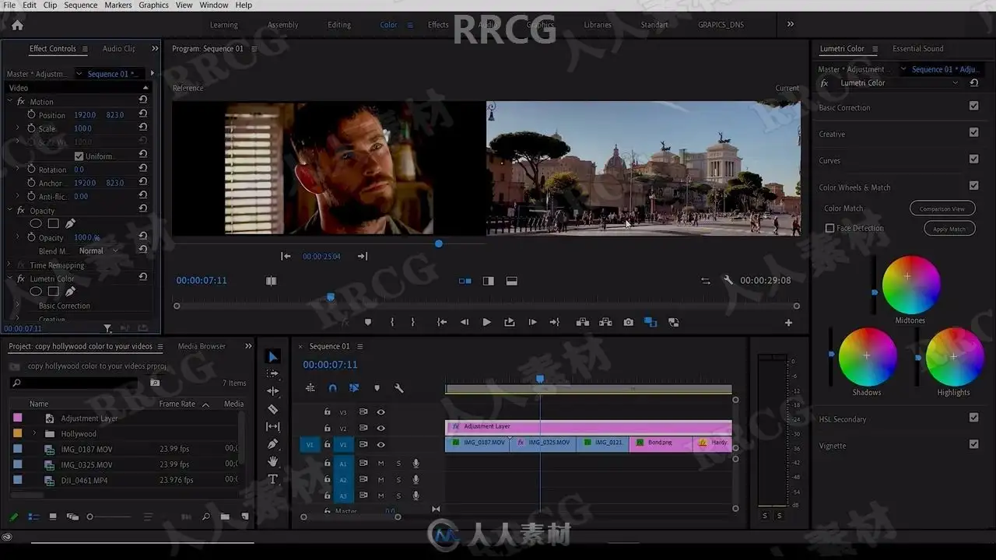Screen dimensions: 996x560
Task: Select the Type tool
Action: point(272,479)
